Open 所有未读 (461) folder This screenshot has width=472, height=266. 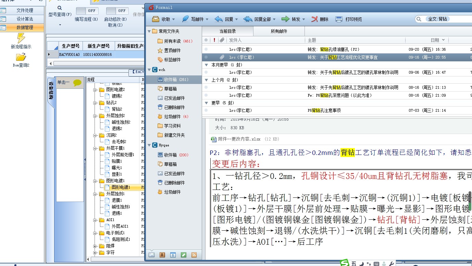175,41
